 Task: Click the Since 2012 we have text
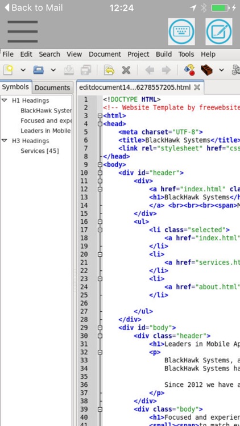pyautogui.click(x=202, y=385)
